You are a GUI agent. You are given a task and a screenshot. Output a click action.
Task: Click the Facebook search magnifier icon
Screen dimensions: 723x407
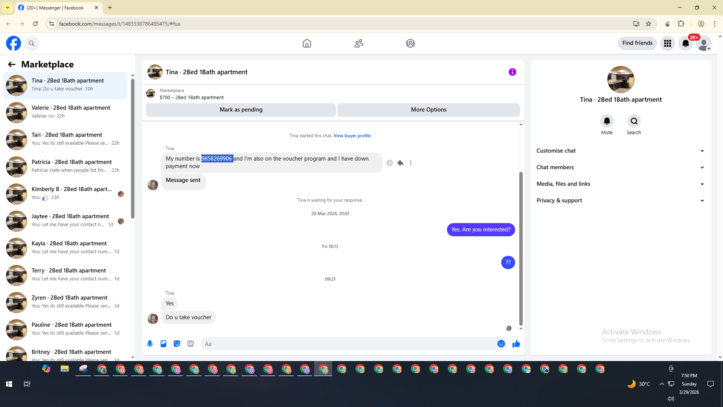(x=32, y=43)
